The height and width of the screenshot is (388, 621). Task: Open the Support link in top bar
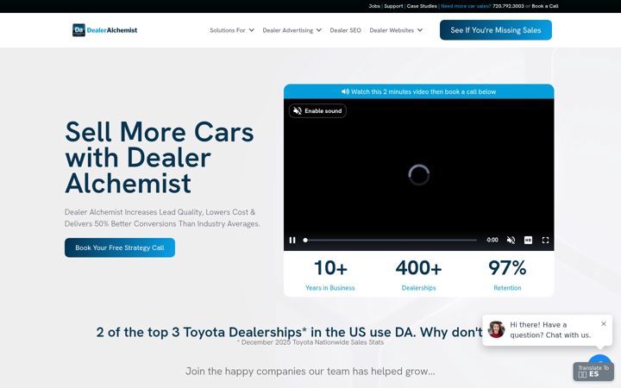click(393, 6)
